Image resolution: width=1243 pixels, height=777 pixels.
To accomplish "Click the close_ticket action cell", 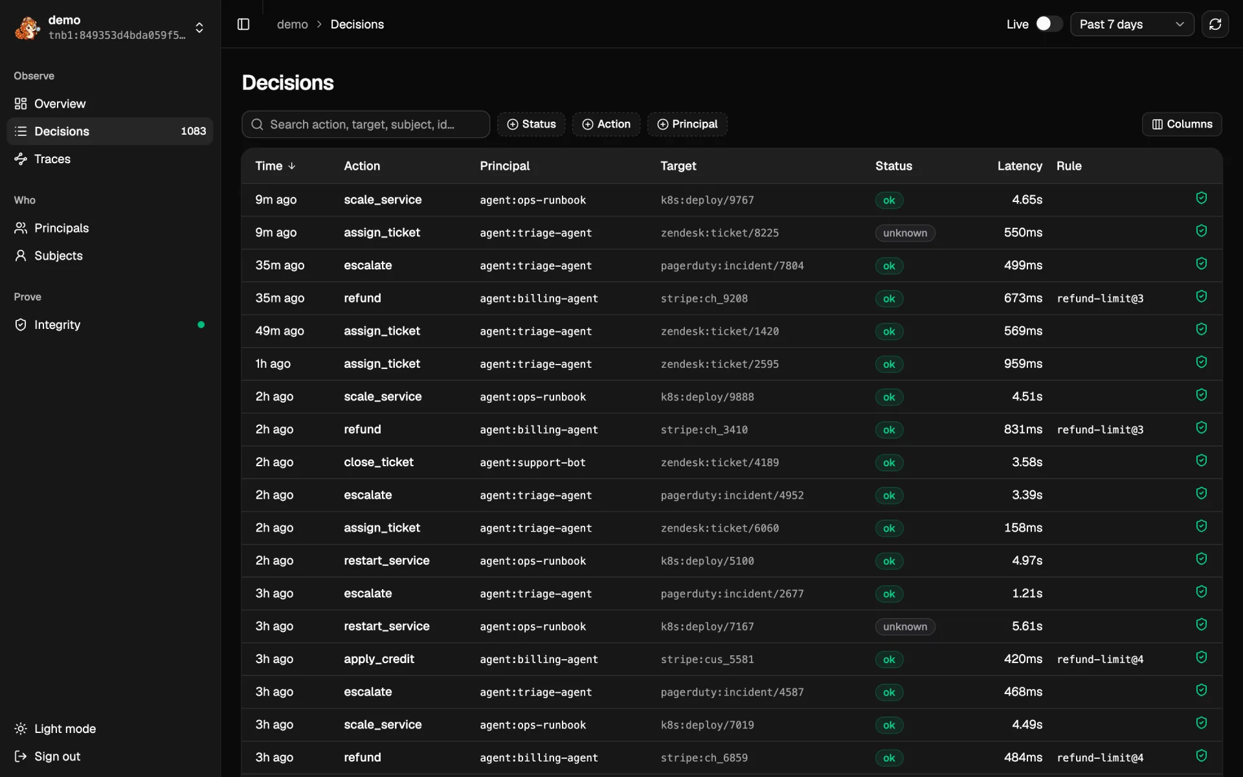I will tap(379, 462).
